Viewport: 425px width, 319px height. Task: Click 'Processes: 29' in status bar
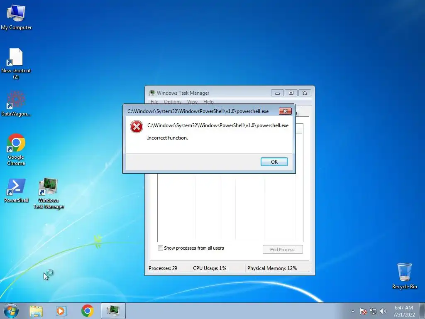click(163, 268)
